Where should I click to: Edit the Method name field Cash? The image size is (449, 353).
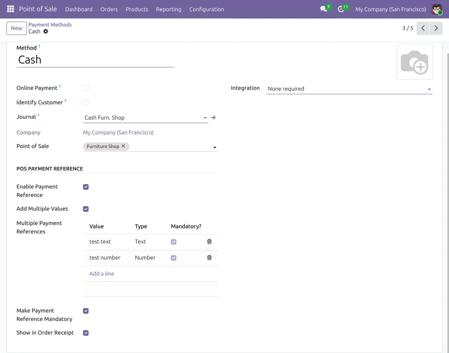[95, 60]
